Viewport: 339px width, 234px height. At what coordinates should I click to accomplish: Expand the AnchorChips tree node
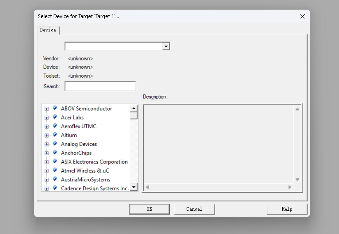click(46, 153)
